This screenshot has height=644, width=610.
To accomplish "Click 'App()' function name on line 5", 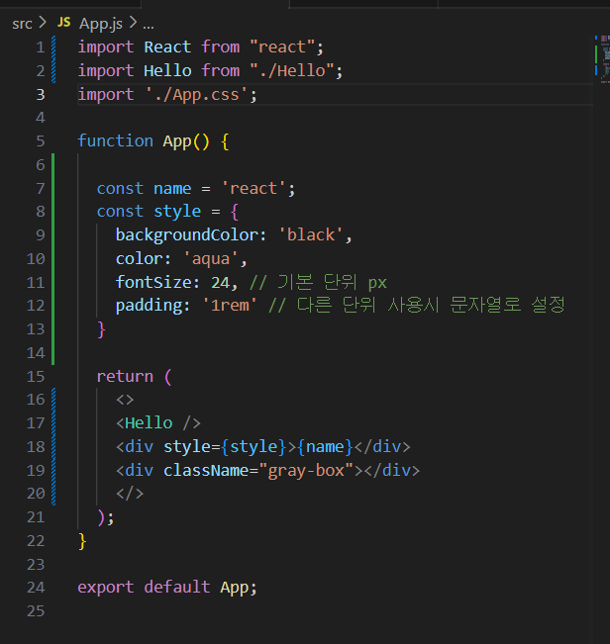I will 186,141.
